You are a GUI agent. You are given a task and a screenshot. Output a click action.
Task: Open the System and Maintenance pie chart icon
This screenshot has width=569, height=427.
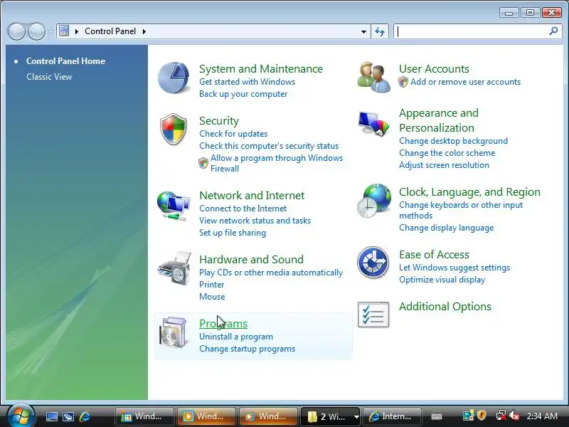tap(174, 78)
